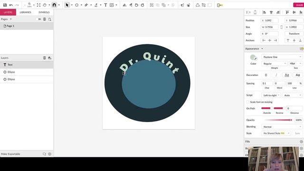Rotate selection clockwise icon
Viewport: 304px width, 171px height.
click(x=142, y=5)
